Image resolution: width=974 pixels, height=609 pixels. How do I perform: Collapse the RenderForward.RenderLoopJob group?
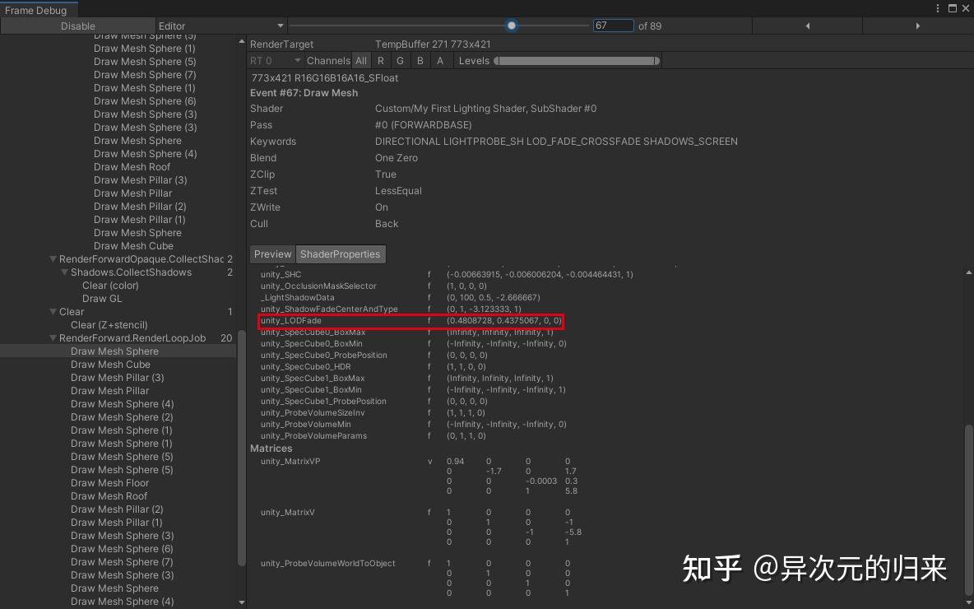pyautogui.click(x=53, y=337)
